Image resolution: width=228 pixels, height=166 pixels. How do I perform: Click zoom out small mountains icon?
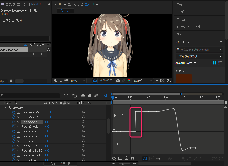113,164
